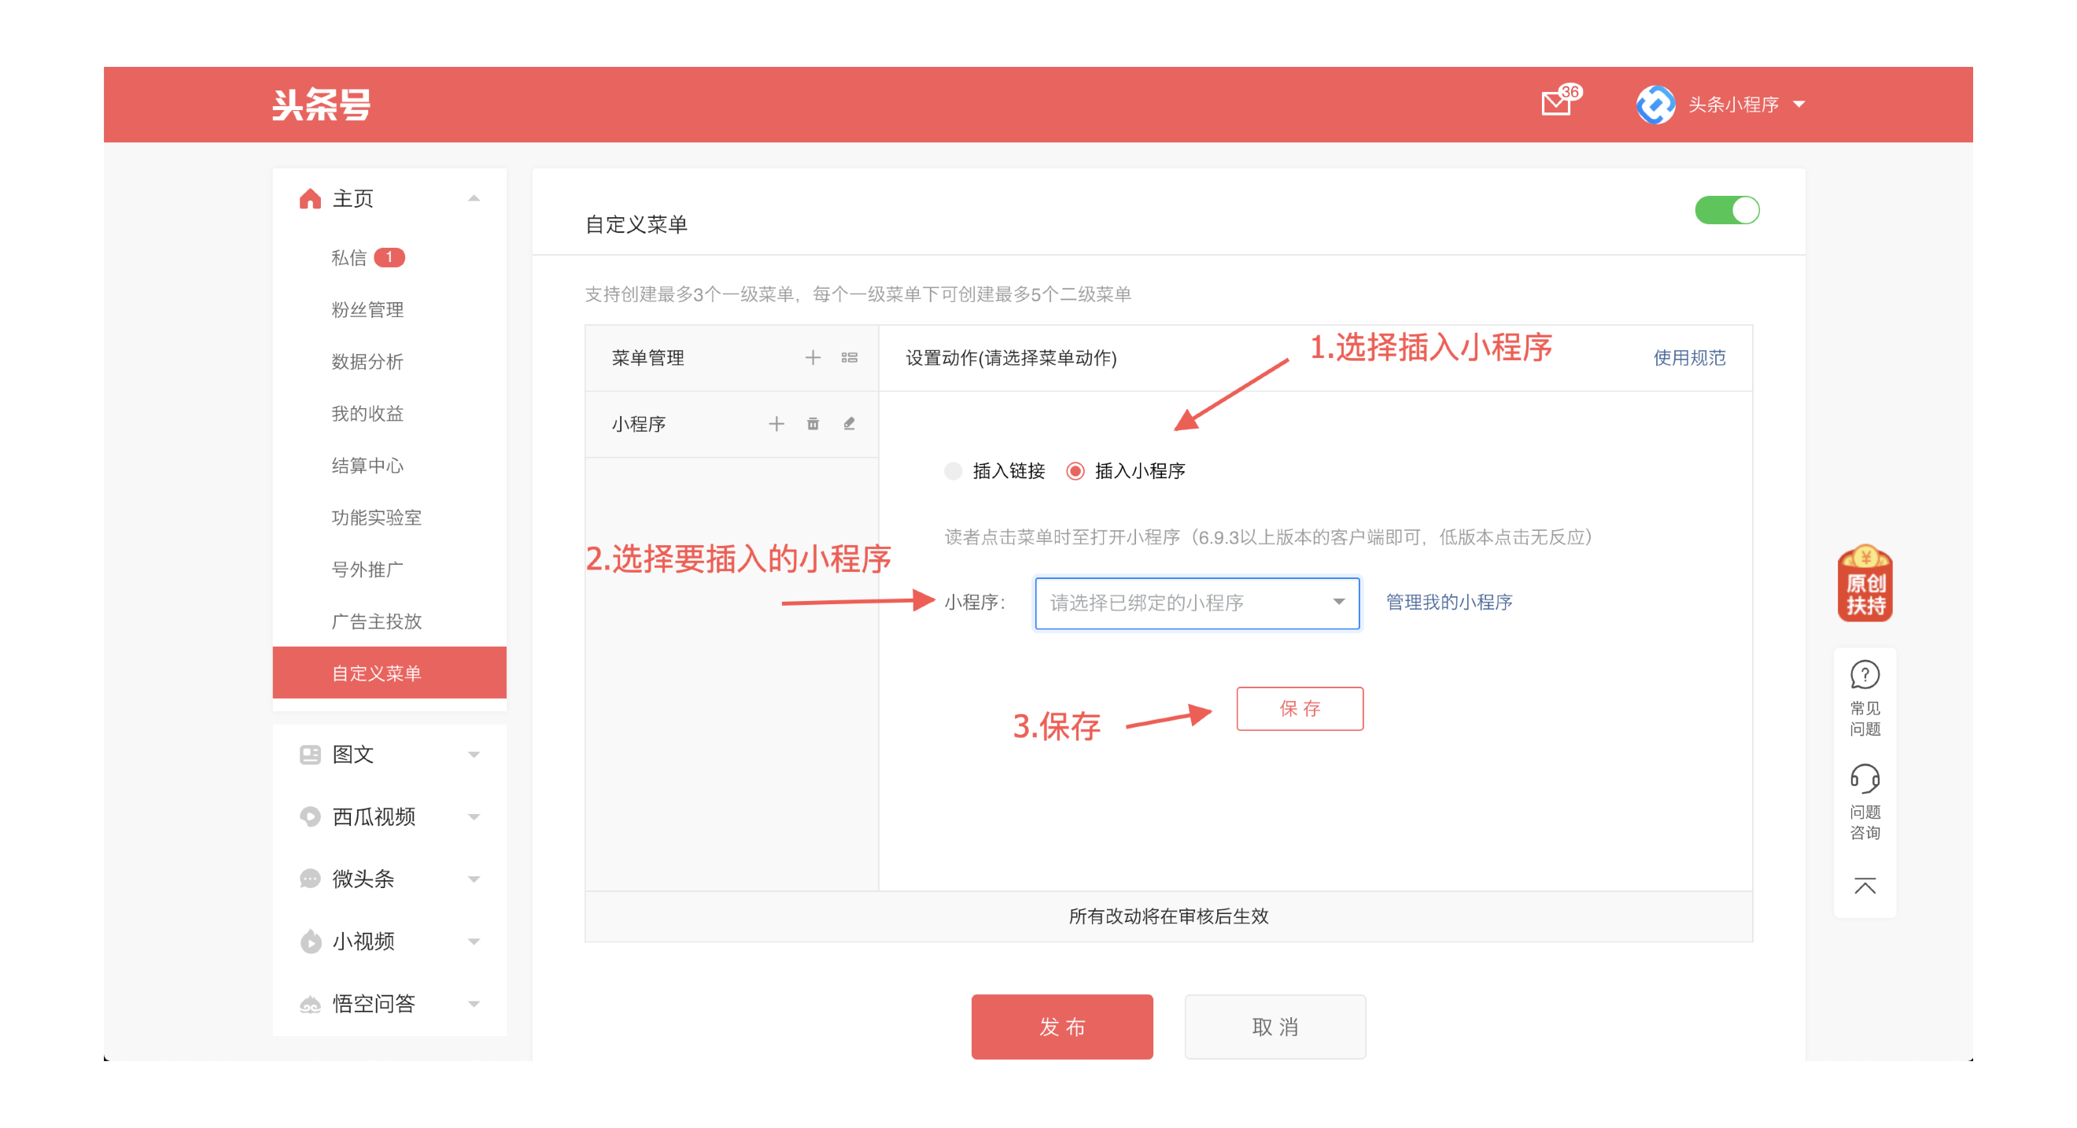Add a new first-level menu with plus icon
Viewport: 2077px width, 1128px height.
(813, 357)
